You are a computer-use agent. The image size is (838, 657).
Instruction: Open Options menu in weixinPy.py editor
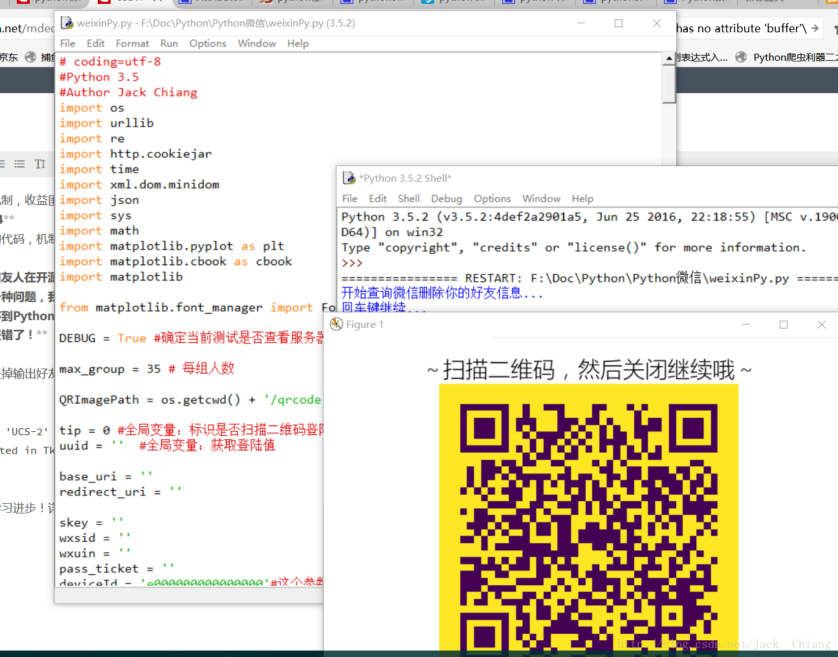(x=208, y=43)
